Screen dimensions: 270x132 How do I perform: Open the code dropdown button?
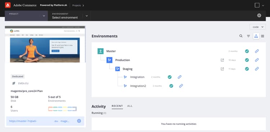(x=258, y=27)
